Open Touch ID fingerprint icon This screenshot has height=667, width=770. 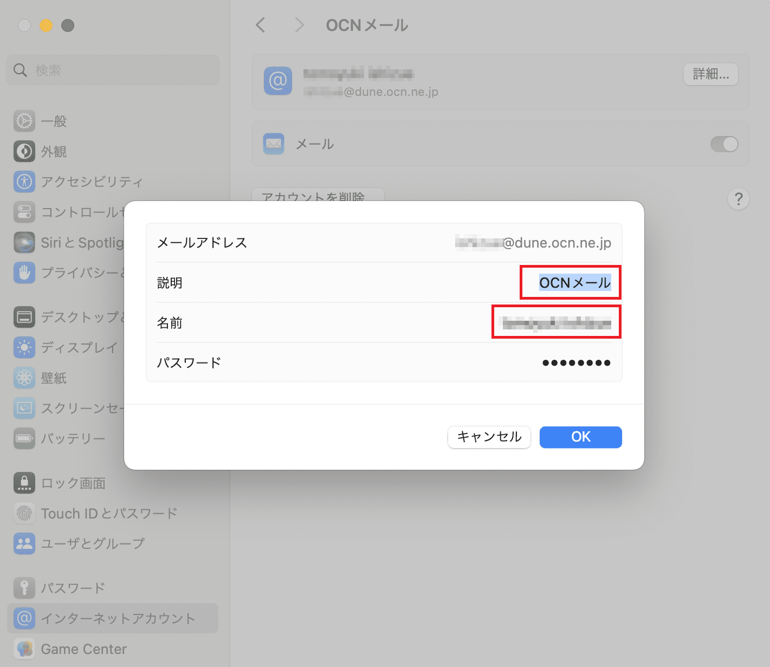[24, 513]
